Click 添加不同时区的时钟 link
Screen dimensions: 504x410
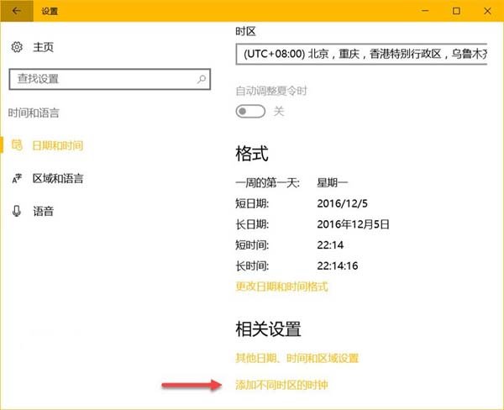[x=281, y=385]
